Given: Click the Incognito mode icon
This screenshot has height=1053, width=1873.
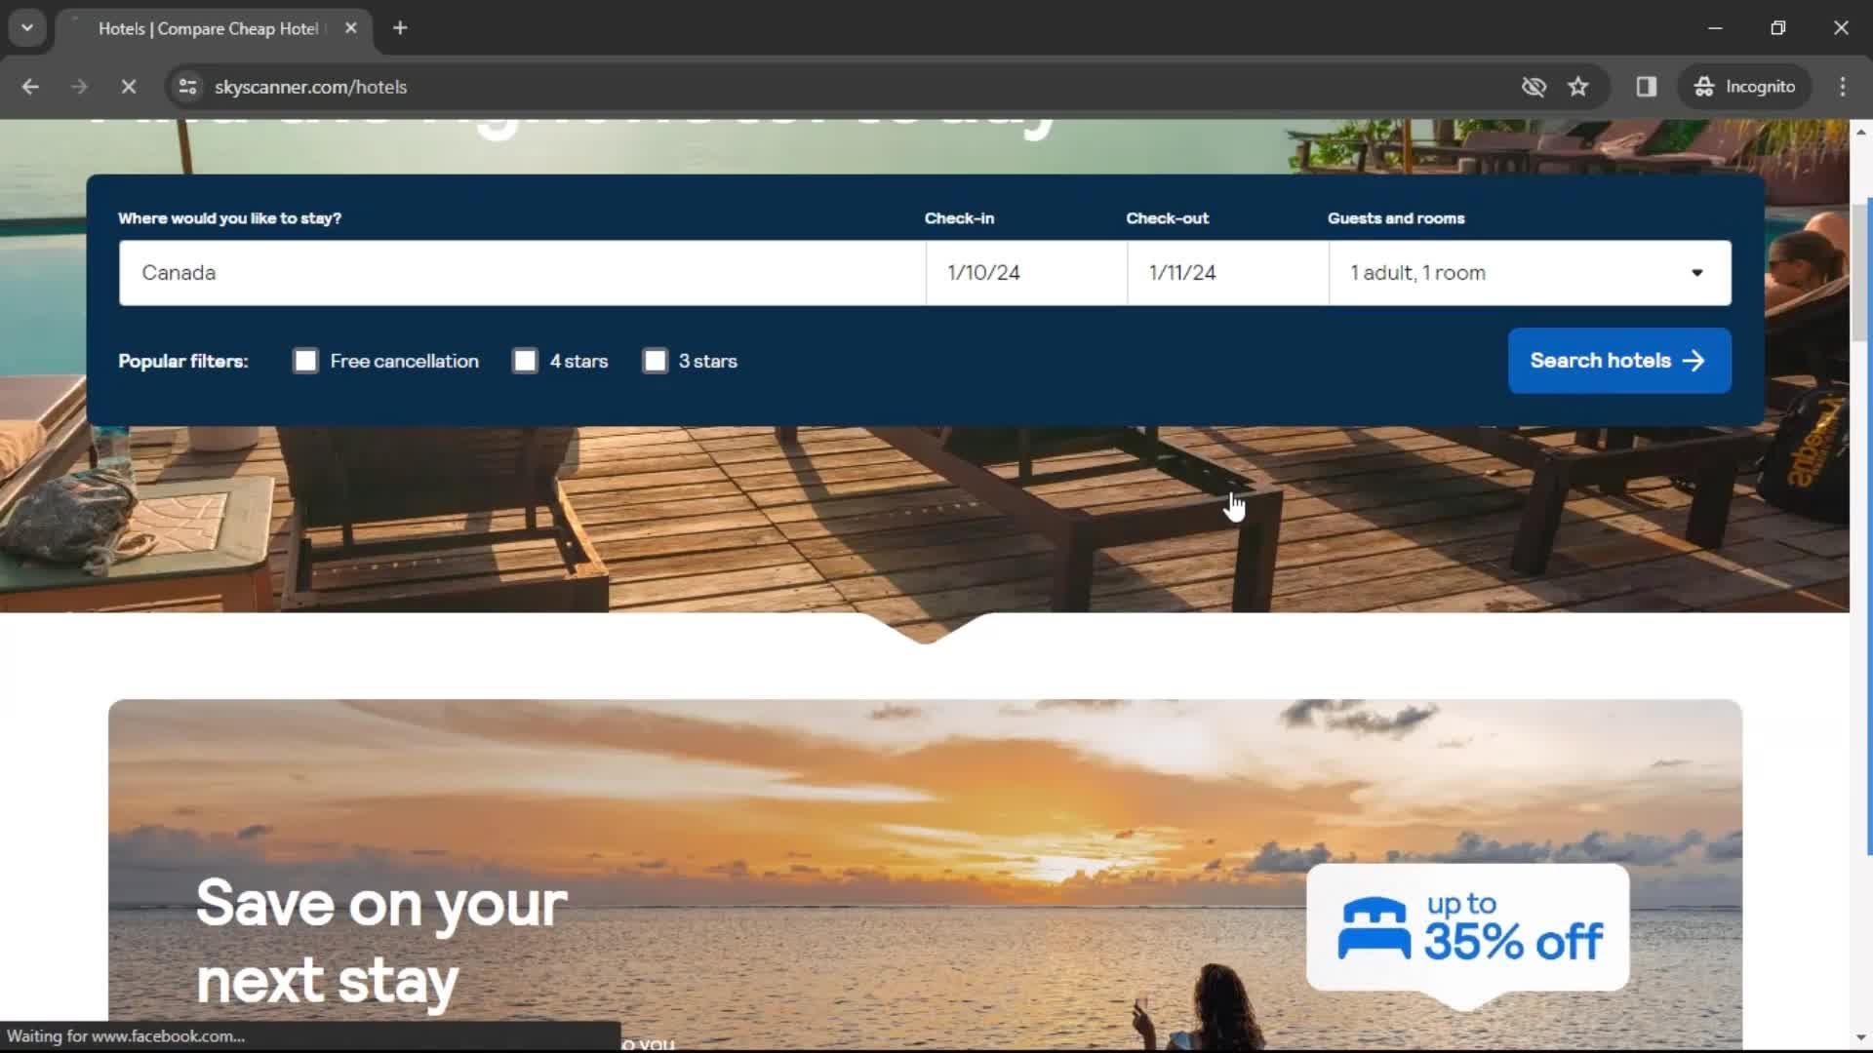Looking at the screenshot, I should (1703, 86).
